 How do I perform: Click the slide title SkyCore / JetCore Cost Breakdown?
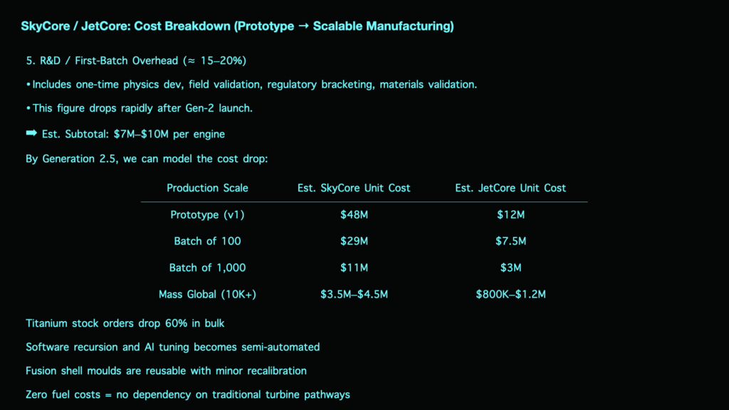click(237, 26)
